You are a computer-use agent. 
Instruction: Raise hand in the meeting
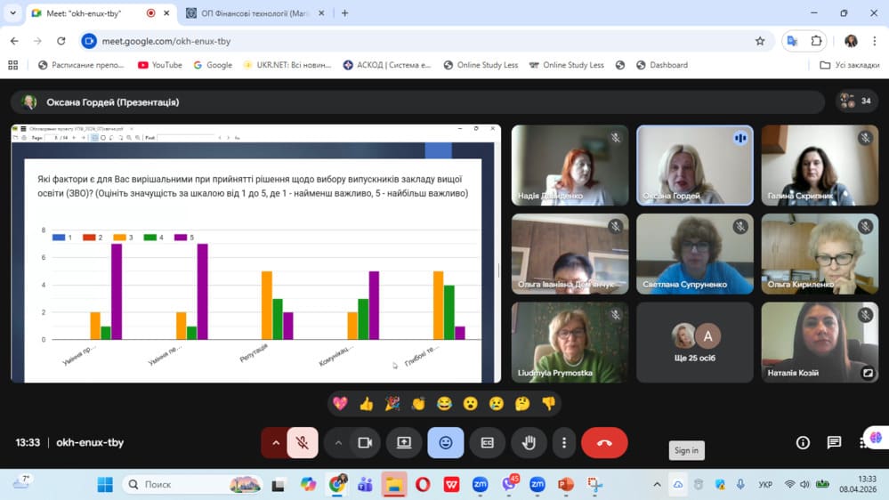click(529, 443)
